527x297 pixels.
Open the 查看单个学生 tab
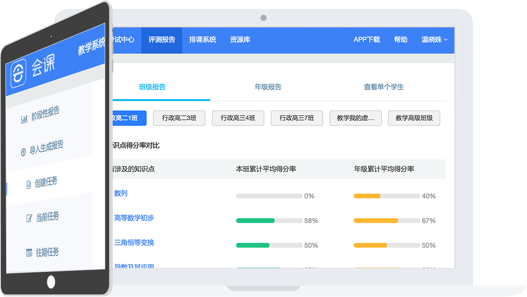point(384,87)
